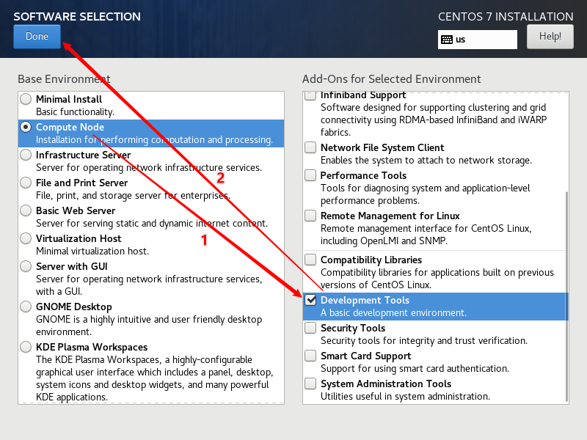Check Smart Card Support add-on
Image resolution: width=587 pixels, height=440 pixels.
(311, 356)
